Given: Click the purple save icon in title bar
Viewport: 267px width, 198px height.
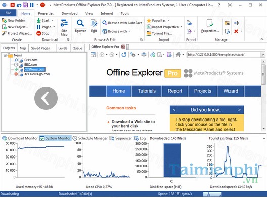Looking at the screenshot, I should pyautogui.click(x=26, y=5).
